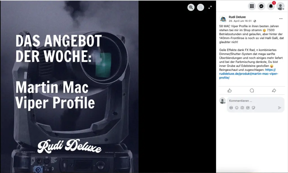The width and height of the screenshot is (288, 173).
Task: Click the Kommentieren comment field
Action: (x=253, y=101)
